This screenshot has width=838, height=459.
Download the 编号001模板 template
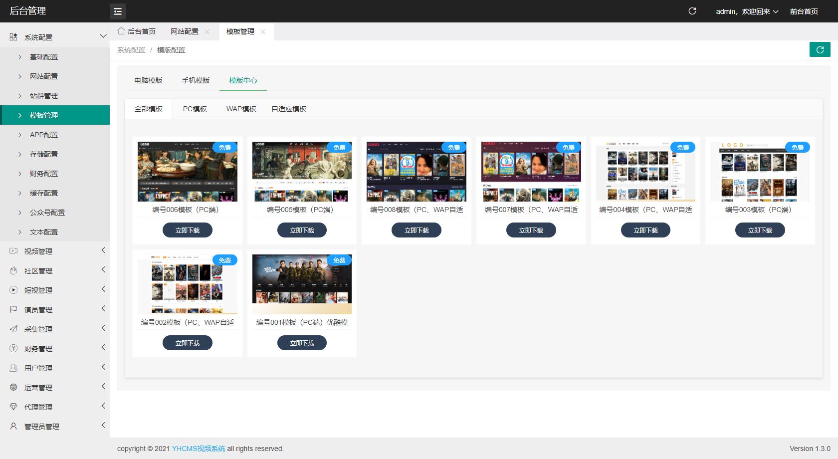(302, 343)
